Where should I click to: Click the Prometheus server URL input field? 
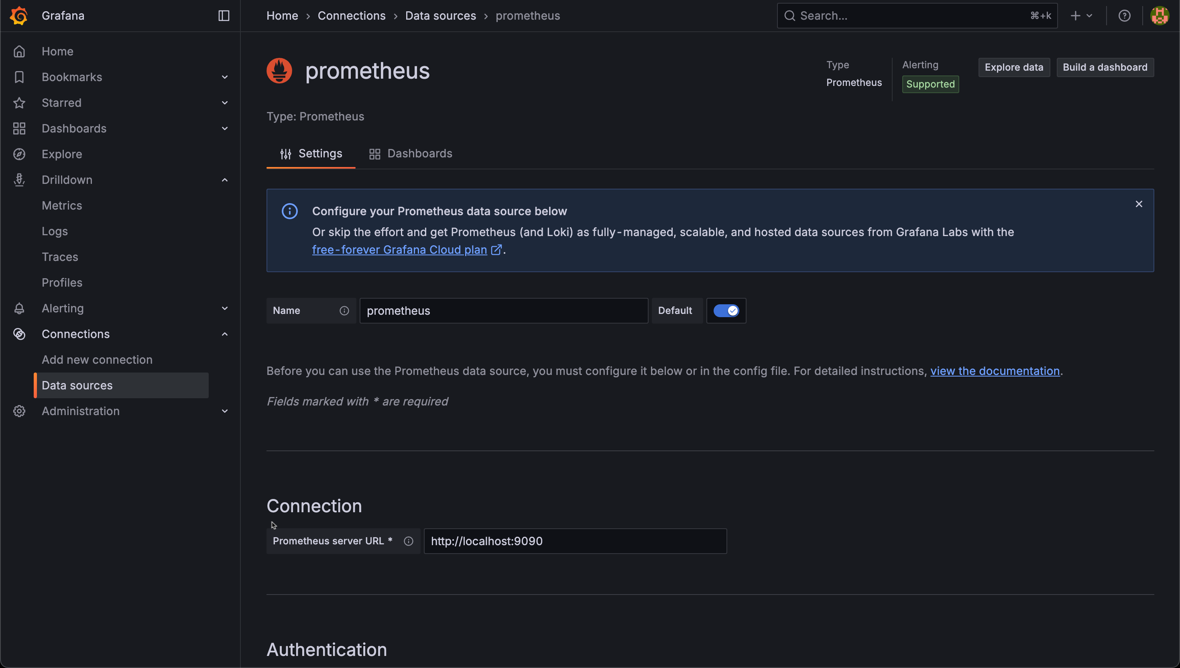575,541
